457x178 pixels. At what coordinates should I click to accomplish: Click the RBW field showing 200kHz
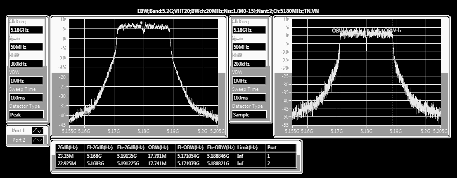(x=249, y=64)
